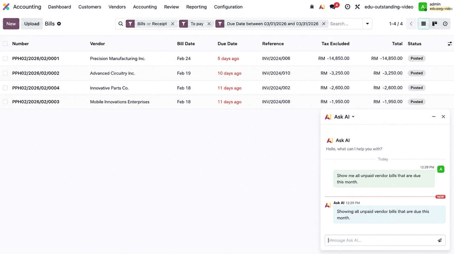Screen dimensions: 454x254
Task: Click reference INV/2024/002
Action: (276, 88)
